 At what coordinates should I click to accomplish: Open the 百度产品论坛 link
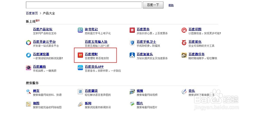click(43, 29)
